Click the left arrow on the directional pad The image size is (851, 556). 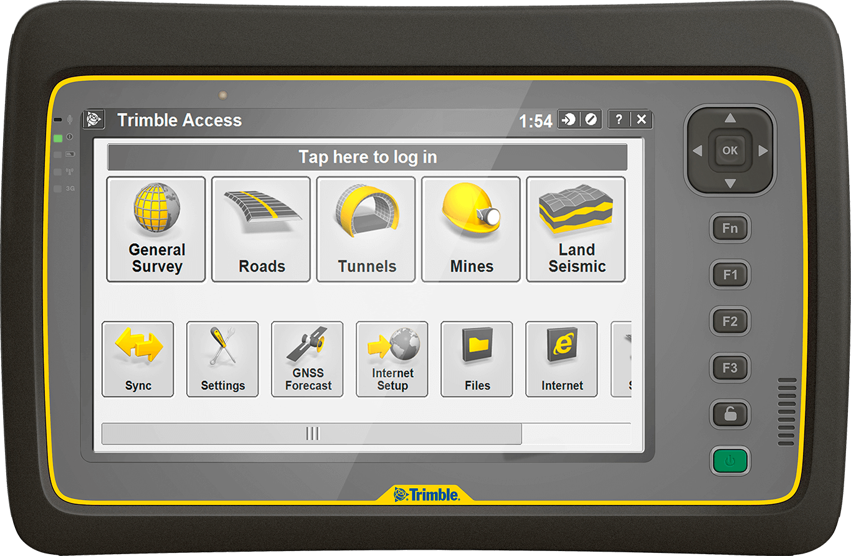tap(697, 151)
